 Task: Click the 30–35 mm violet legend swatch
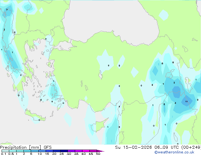coord(71,151)
